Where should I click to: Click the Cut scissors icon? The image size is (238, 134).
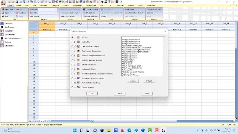click(x=28, y=1)
